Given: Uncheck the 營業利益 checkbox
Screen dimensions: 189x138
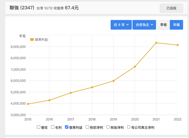Looking at the screenshot, I should [66, 127].
